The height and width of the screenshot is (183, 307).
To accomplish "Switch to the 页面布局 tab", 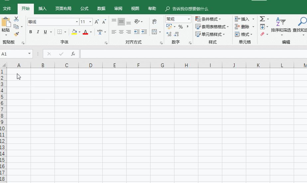I will [x=63, y=9].
